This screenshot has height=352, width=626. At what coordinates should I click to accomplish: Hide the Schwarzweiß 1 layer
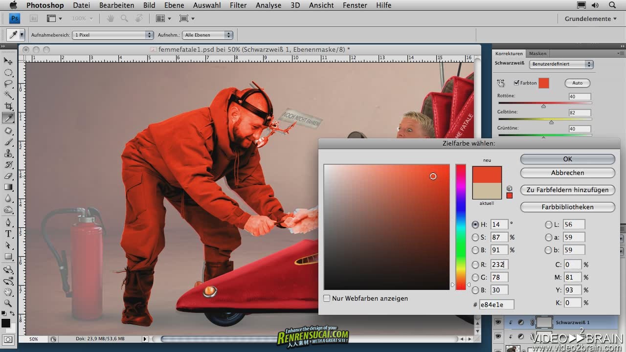click(x=498, y=322)
